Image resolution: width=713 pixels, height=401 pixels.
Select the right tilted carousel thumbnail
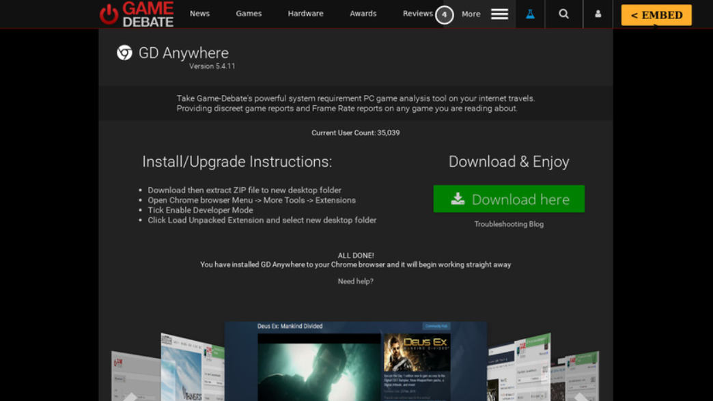[x=519, y=367]
